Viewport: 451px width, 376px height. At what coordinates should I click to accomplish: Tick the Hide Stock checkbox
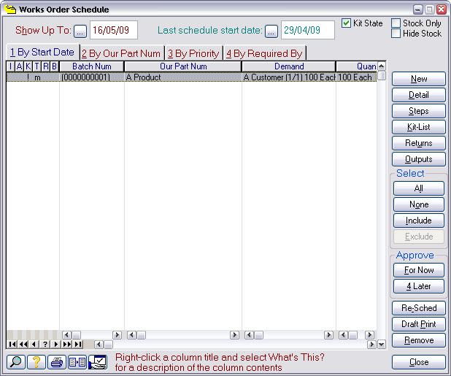[396, 34]
